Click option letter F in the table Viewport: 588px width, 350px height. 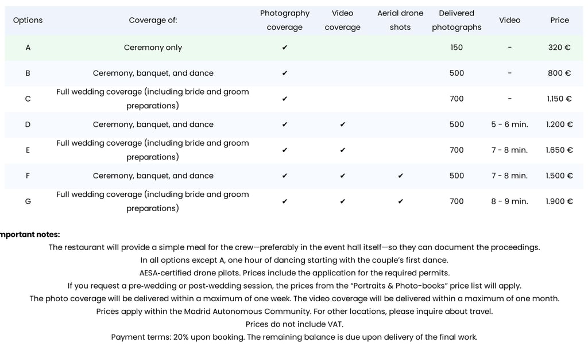pos(28,176)
